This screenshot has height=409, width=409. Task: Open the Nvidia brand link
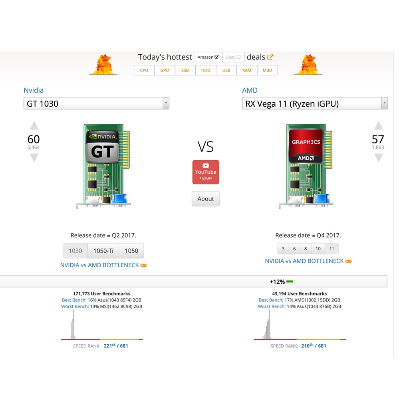(34, 90)
